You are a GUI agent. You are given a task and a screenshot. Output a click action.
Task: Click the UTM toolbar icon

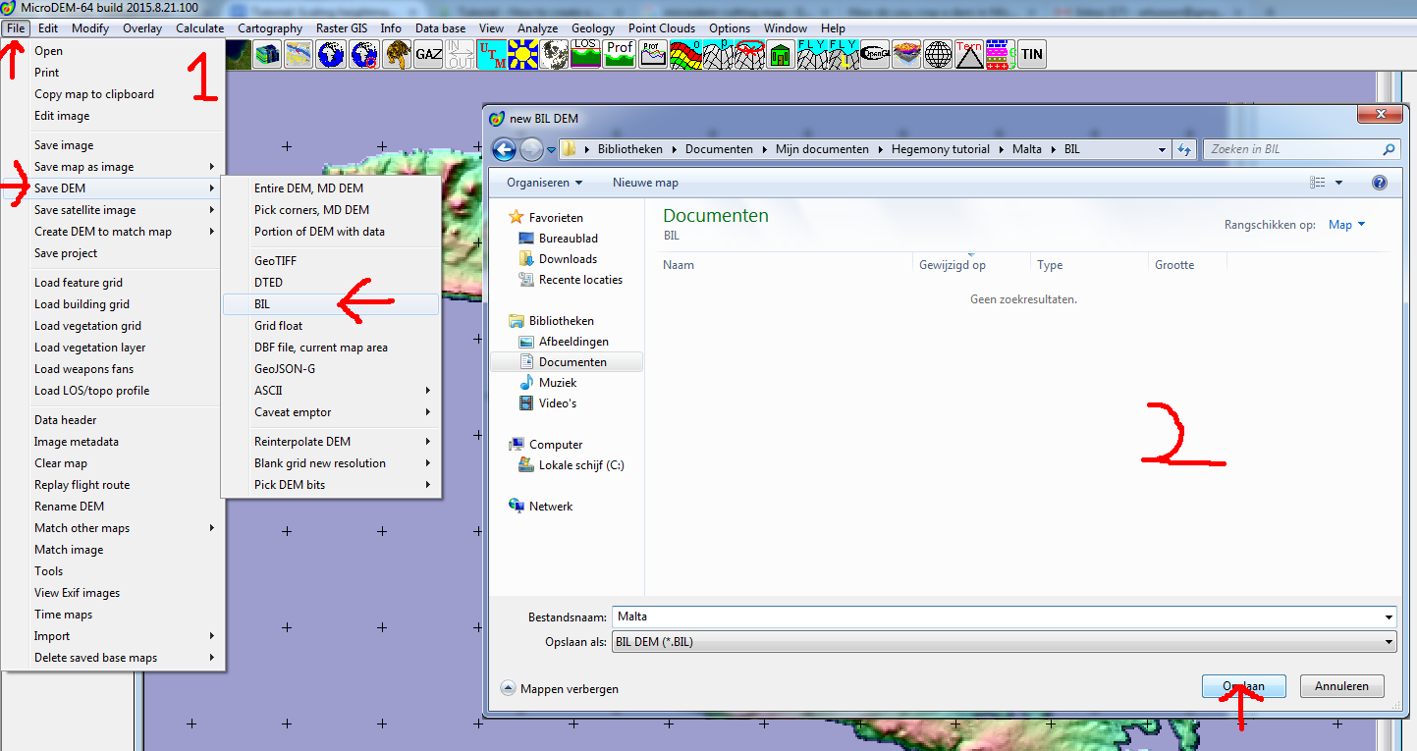pyautogui.click(x=491, y=54)
